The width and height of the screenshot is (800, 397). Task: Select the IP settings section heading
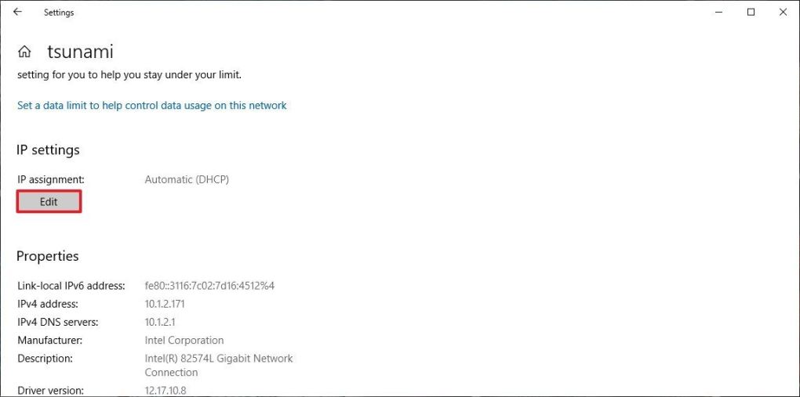point(48,150)
